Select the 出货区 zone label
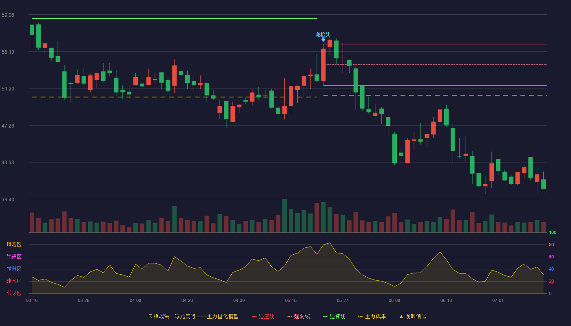This screenshot has width=571, height=326. point(14,257)
